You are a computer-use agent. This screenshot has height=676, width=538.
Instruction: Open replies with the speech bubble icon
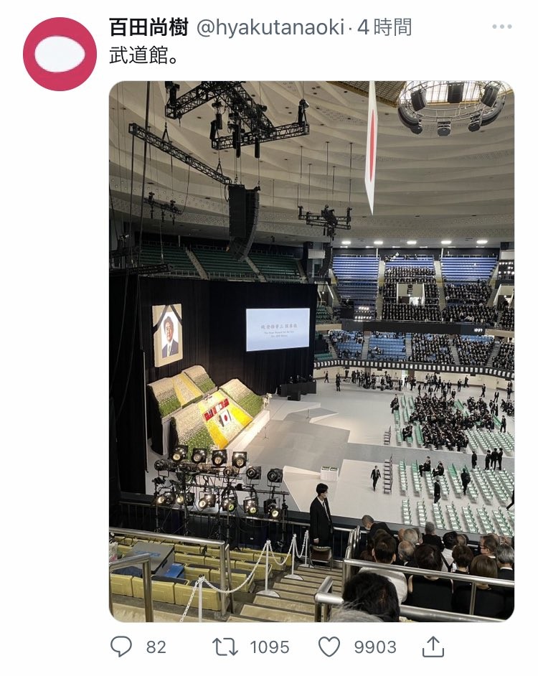click(x=121, y=647)
